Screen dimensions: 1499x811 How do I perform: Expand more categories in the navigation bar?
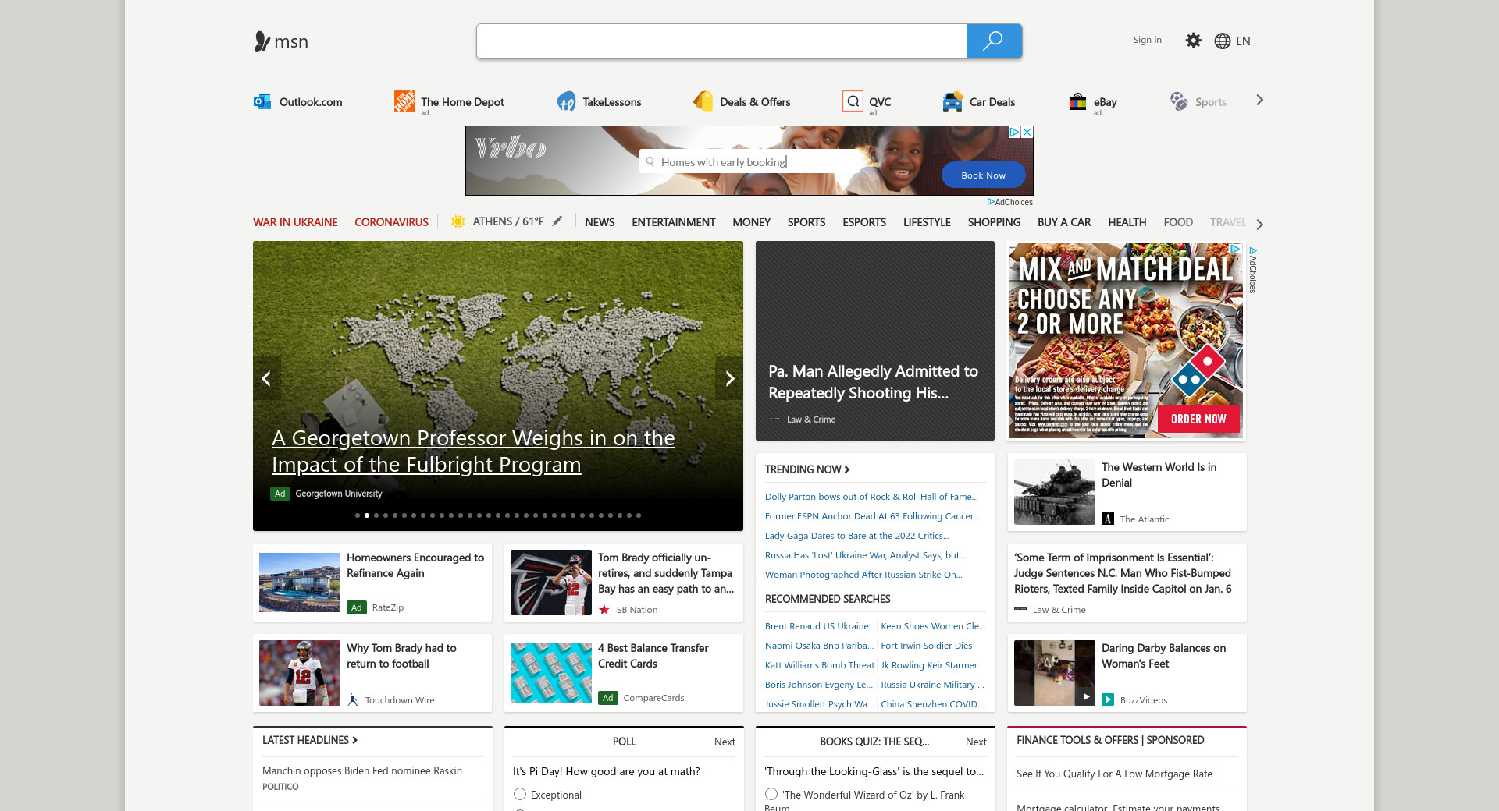click(x=1259, y=224)
